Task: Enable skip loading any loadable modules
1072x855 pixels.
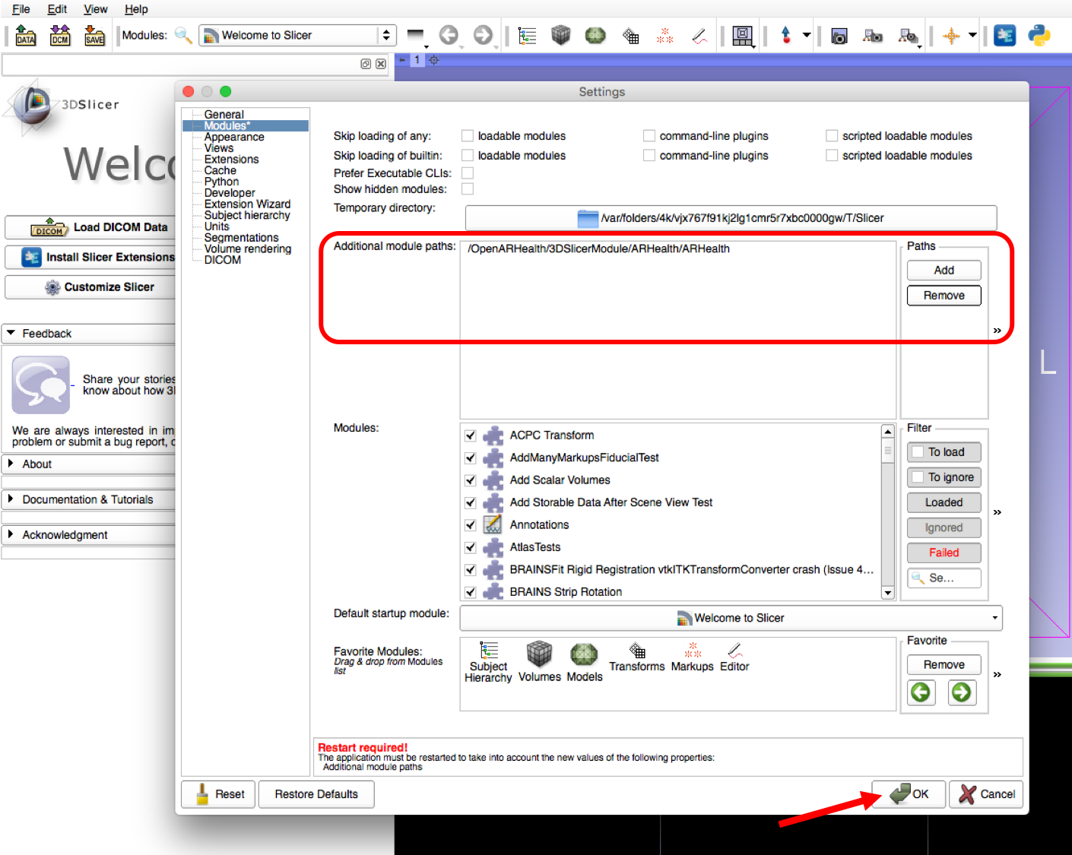Action: click(468, 135)
